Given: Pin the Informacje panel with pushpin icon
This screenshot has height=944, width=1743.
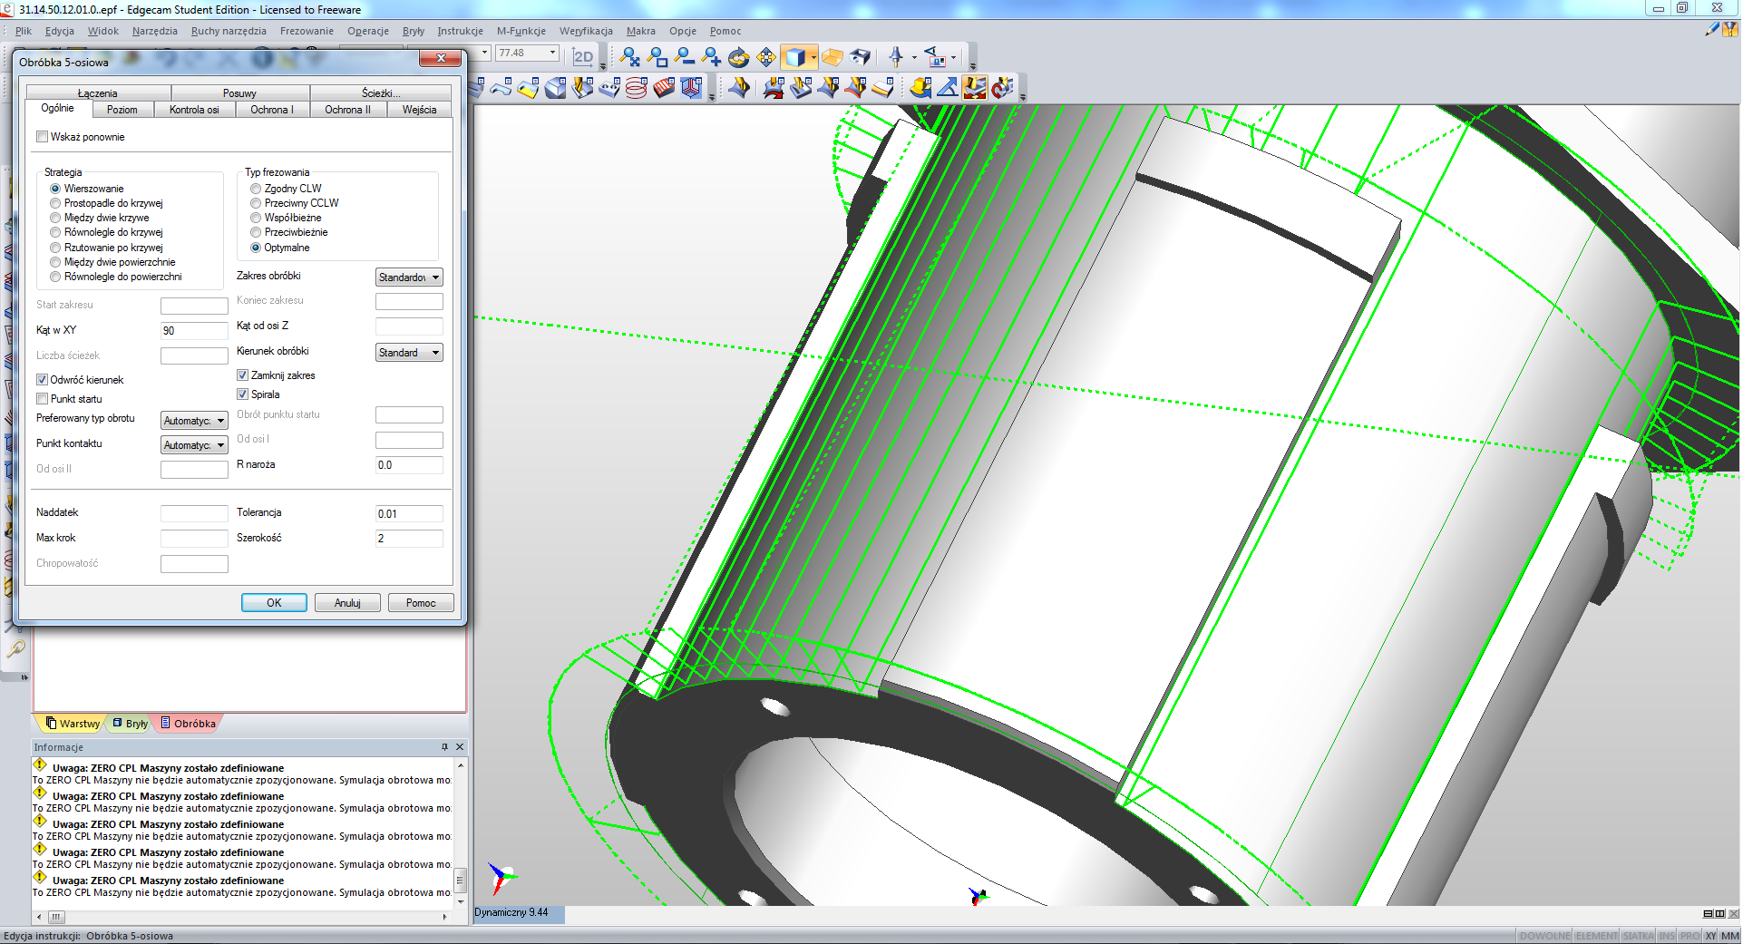Looking at the screenshot, I should (x=444, y=747).
